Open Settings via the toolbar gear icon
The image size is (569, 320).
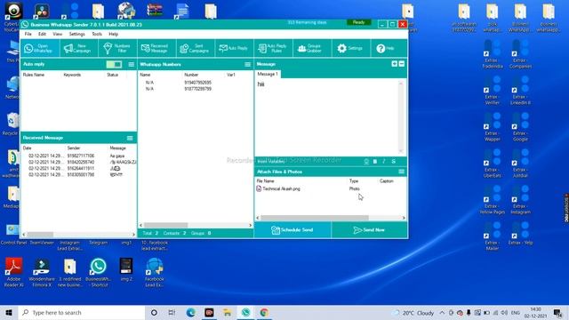[x=351, y=48]
